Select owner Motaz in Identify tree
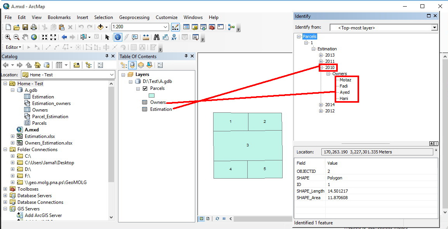Image resolution: width=448 pixels, height=229 pixels. pyautogui.click(x=346, y=80)
